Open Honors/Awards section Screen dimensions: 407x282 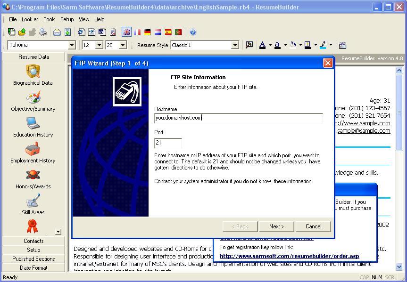click(33, 179)
